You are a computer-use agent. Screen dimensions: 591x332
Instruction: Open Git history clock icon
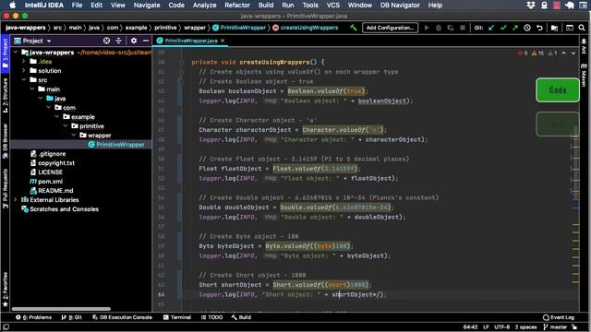527,28
